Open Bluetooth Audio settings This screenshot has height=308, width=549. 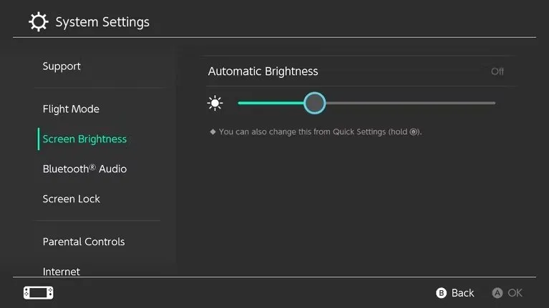tap(84, 169)
